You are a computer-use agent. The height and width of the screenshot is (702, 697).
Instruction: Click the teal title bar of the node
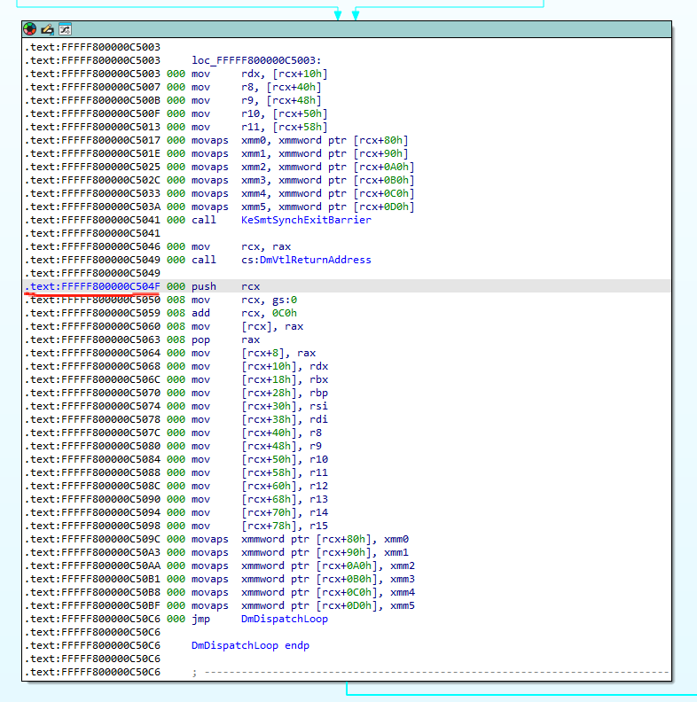(x=355, y=29)
